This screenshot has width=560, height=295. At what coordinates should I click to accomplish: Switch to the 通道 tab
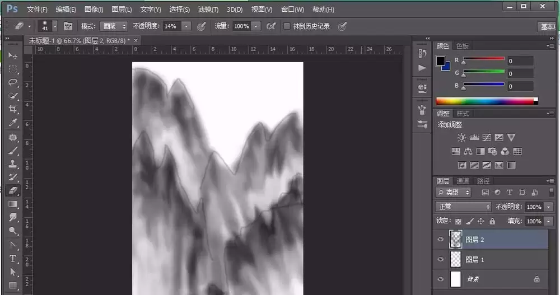point(463,181)
